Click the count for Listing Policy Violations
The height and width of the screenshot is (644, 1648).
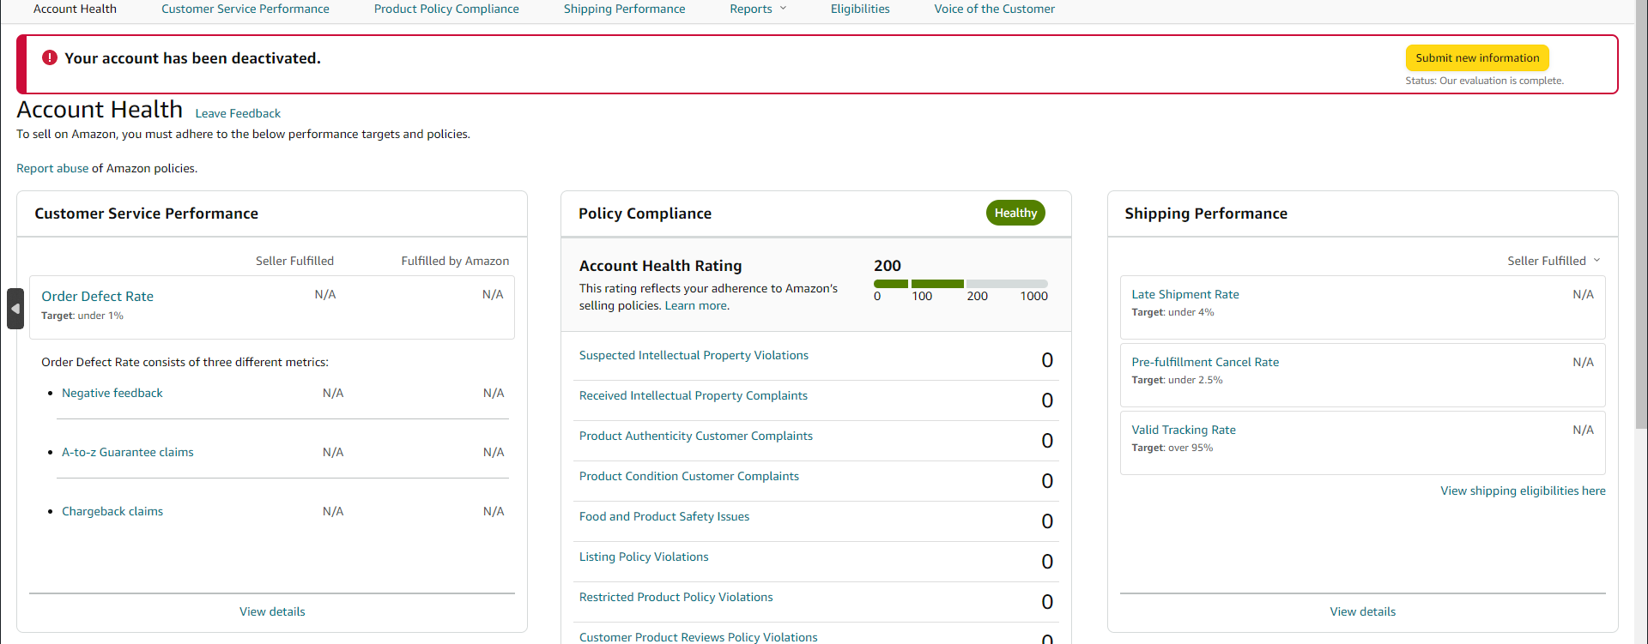pos(1047,562)
